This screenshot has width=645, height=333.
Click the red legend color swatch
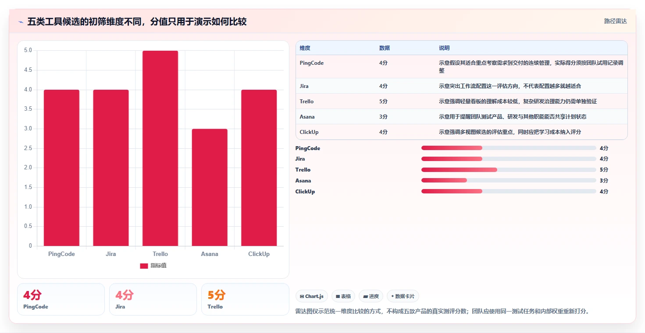144,266
